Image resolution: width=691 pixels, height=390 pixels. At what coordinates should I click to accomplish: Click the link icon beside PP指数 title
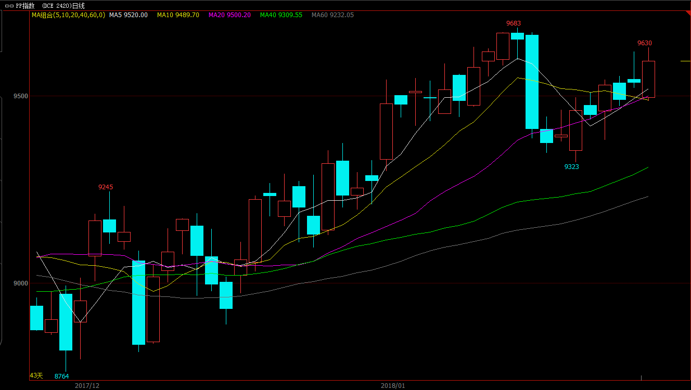9,6
